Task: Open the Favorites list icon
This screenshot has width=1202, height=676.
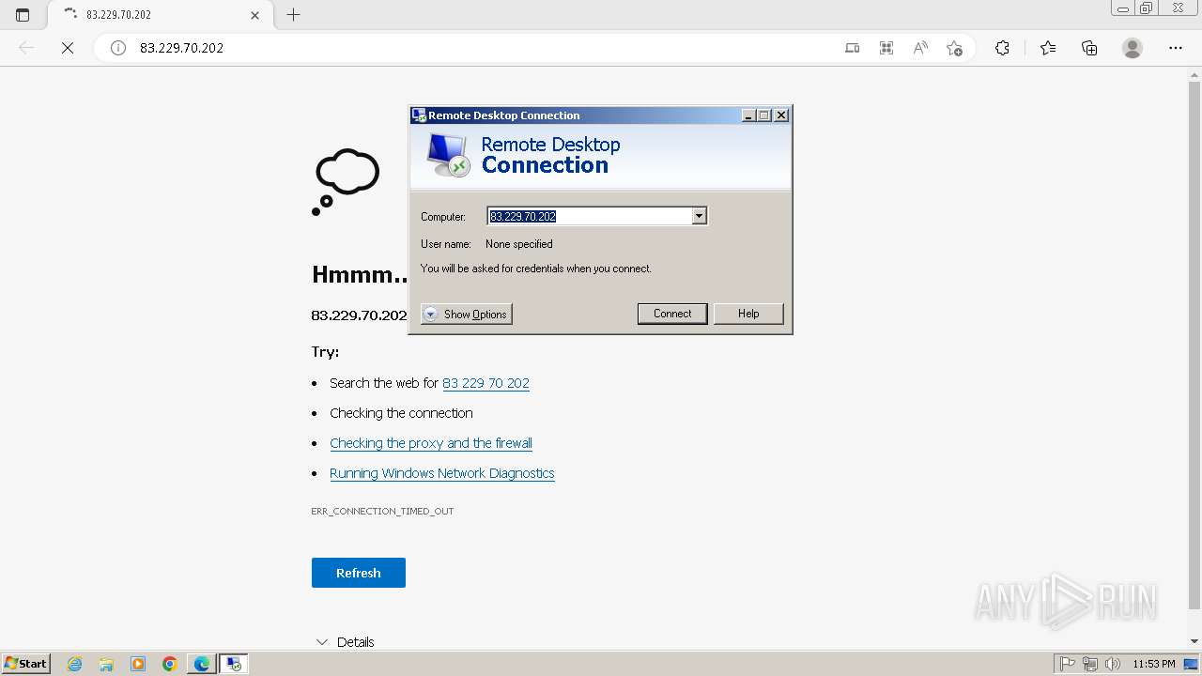Action: (x=1048, y=48)
